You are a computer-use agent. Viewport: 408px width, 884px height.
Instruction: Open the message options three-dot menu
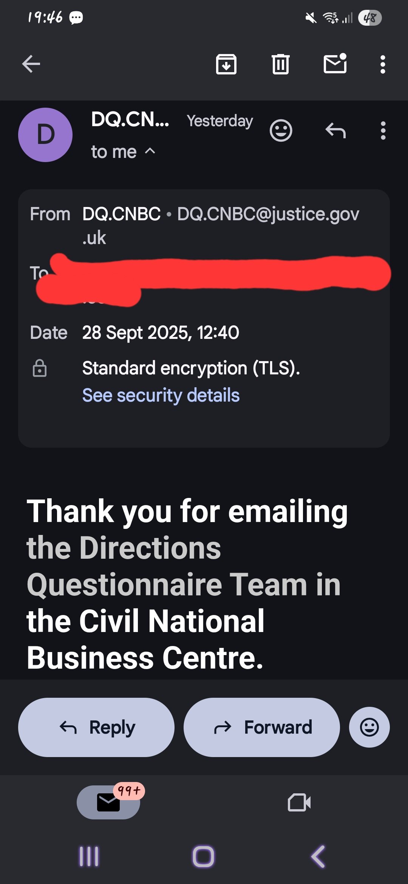tap(383, 131)
